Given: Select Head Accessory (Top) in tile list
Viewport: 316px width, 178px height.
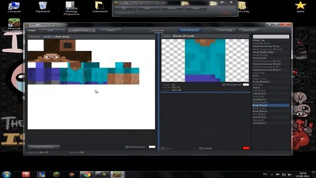Looking at the screenshot, I should coord(266,46).
